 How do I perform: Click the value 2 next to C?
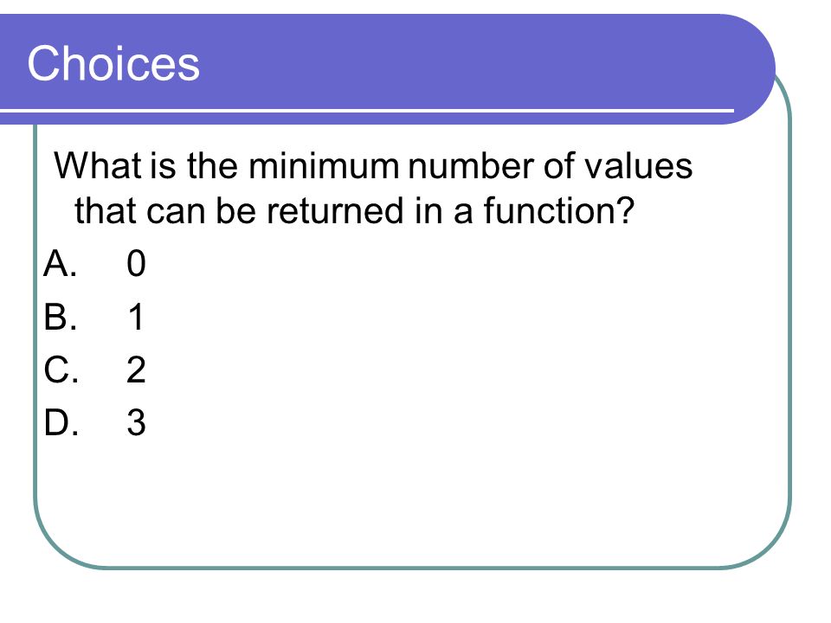(136, 369)
